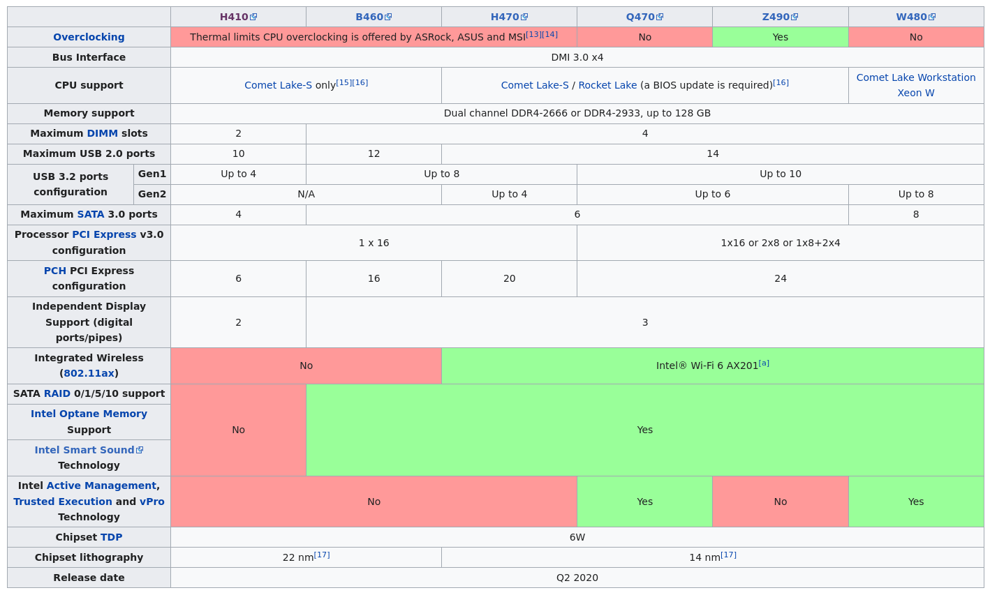Click the 'Memory support' row header
Image resolution: width=990 pixels, height=595 pixels.
89,113
